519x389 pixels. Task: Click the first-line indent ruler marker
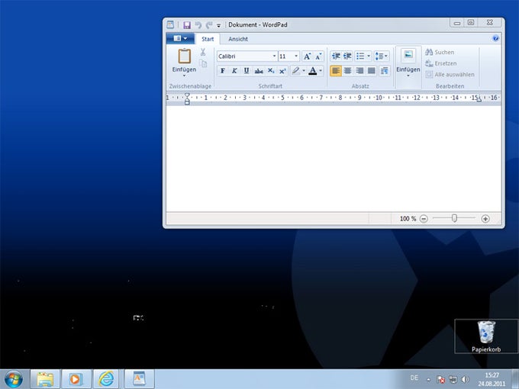coord(187,95)
